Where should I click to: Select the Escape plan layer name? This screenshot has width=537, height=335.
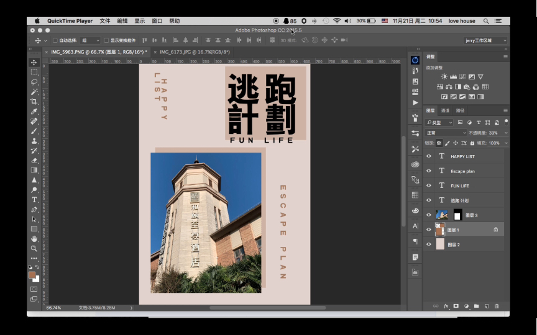(x=462, y=171)
